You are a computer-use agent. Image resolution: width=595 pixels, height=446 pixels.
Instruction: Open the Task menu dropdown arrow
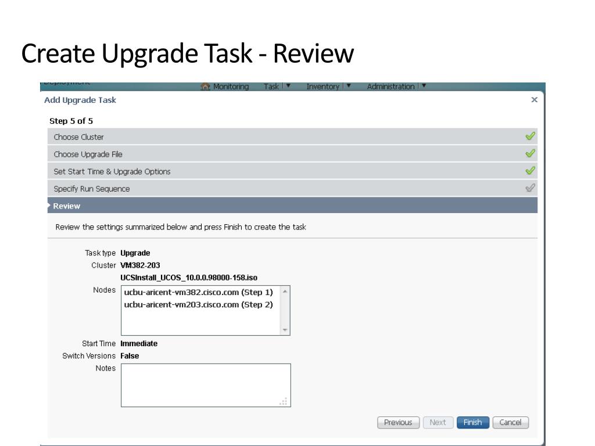pyautogui.click(x=288, y=86)
